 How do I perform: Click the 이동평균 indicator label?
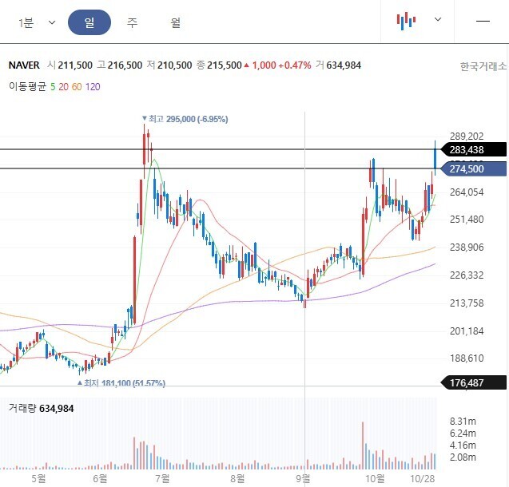[28, 86]
